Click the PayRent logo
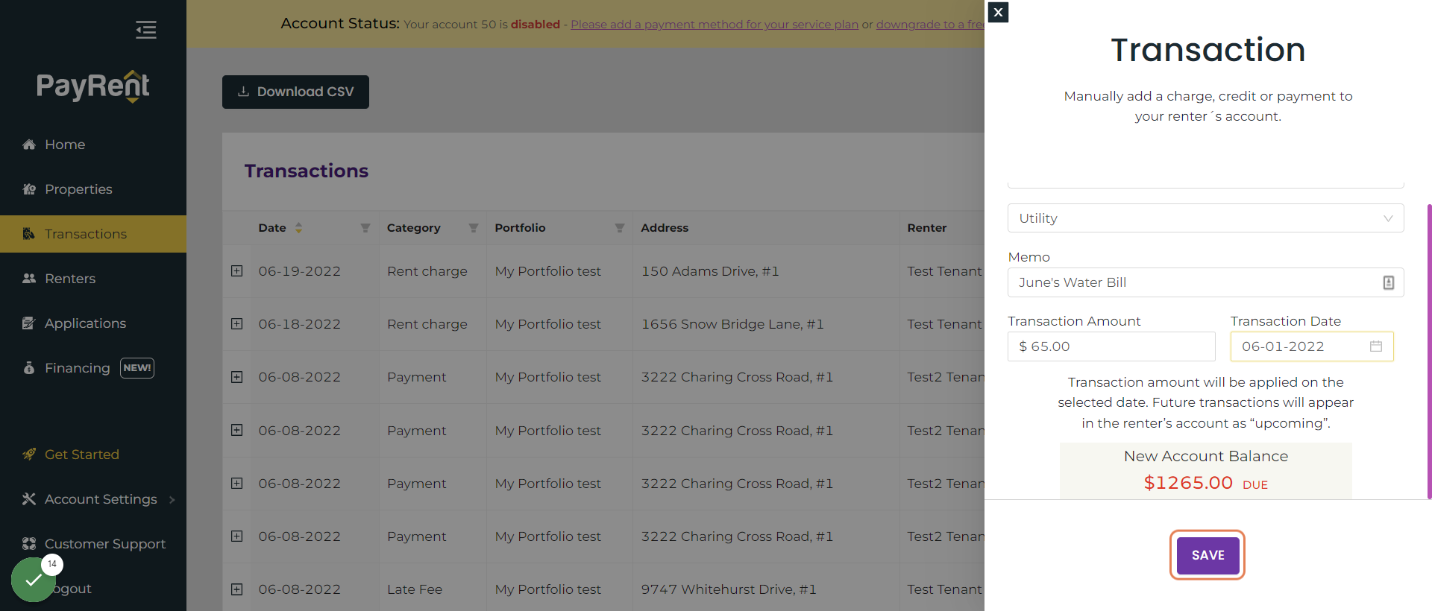 93,86
